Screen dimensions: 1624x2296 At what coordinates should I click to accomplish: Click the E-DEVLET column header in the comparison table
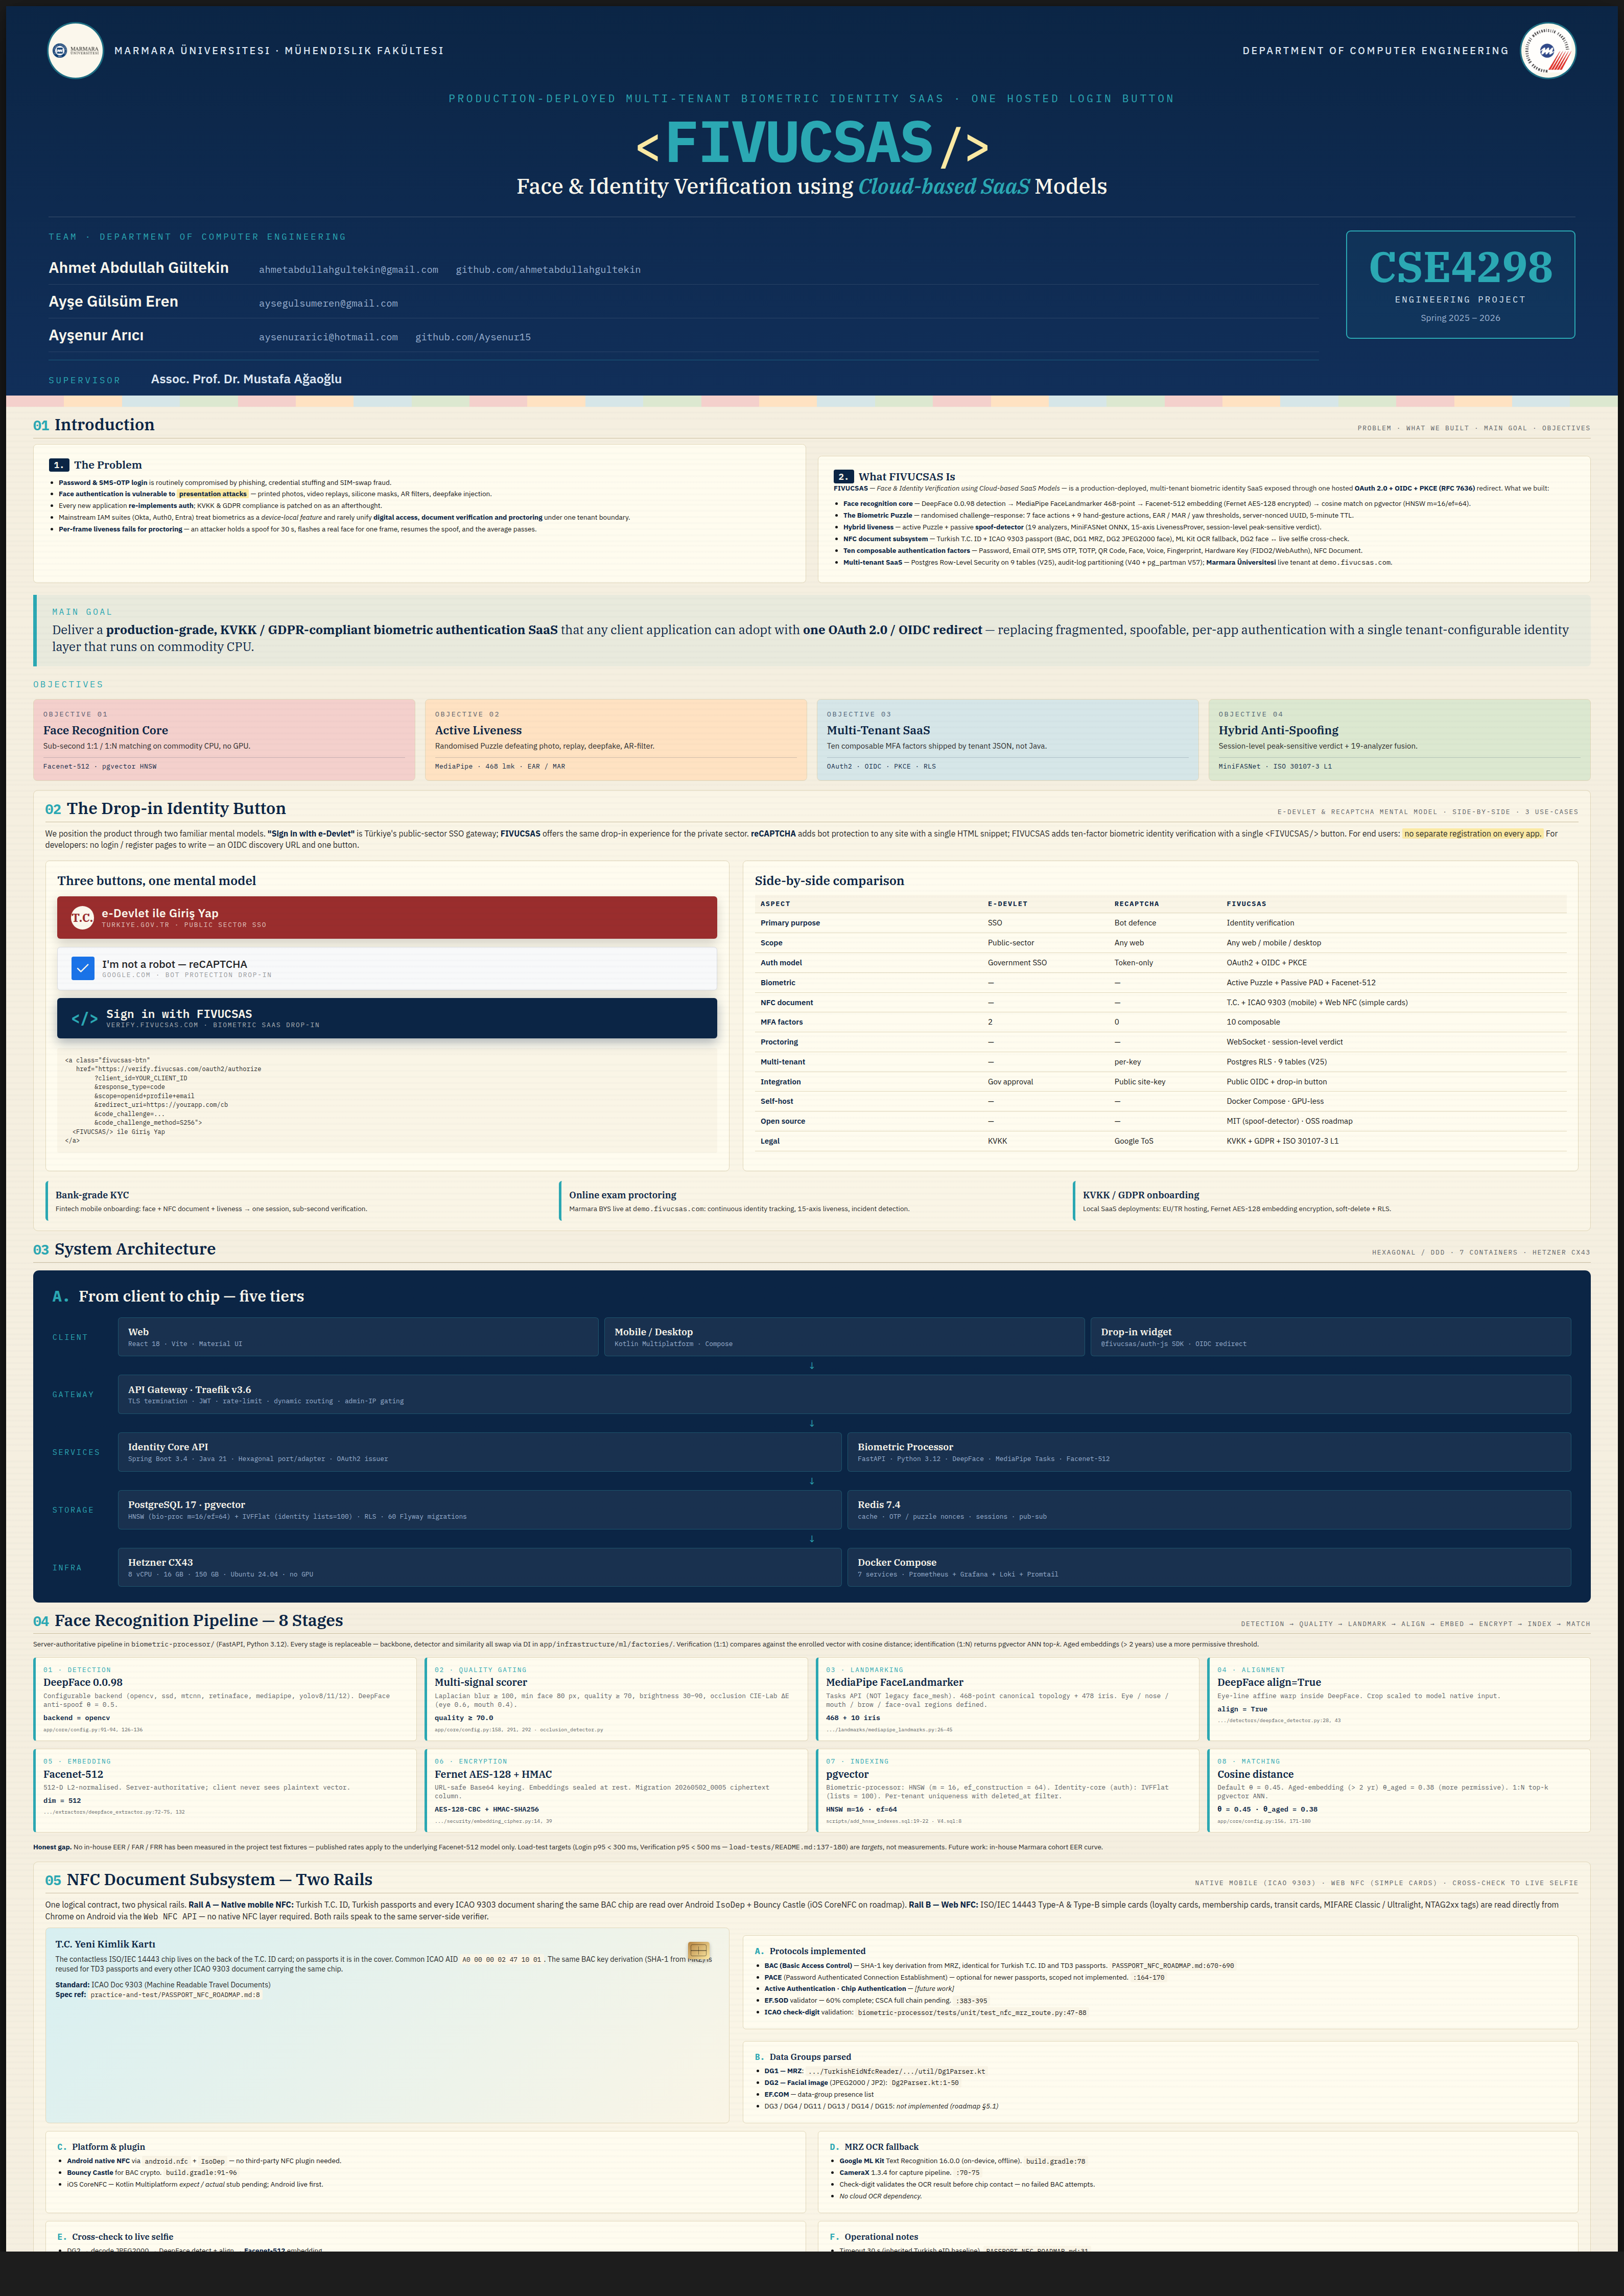coord(1008,903)
